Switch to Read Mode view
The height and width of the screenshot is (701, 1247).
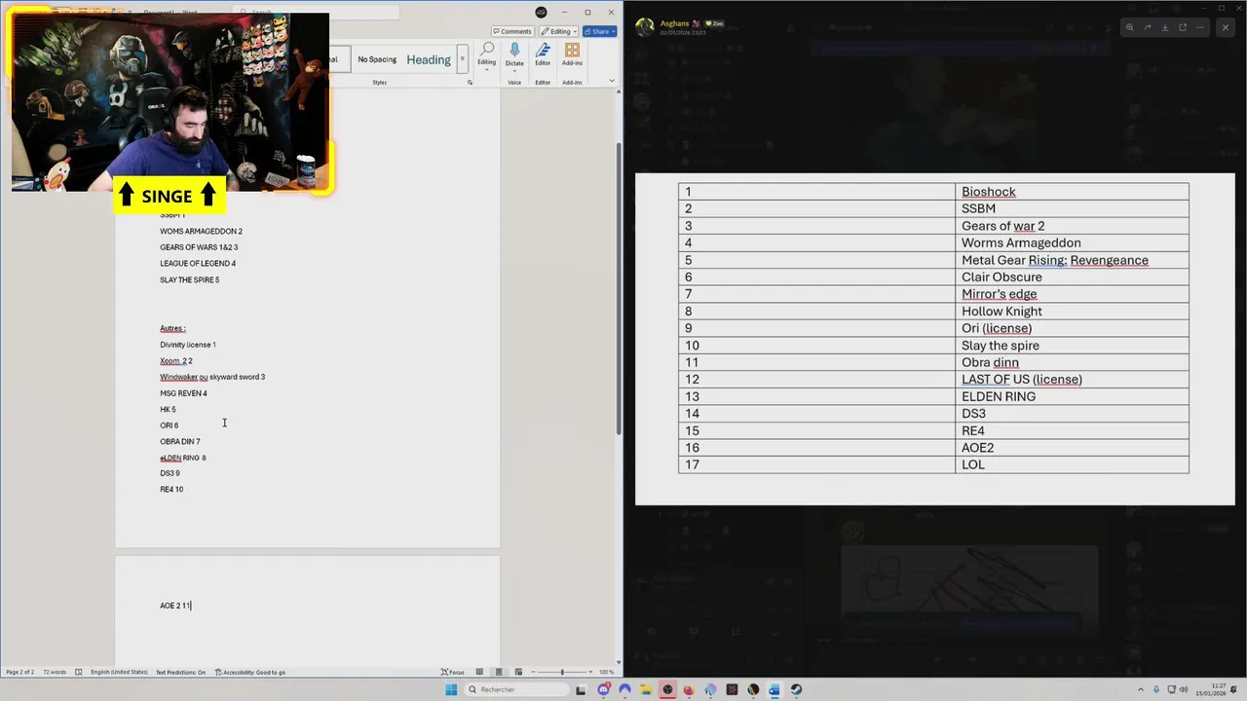[479, 672]
